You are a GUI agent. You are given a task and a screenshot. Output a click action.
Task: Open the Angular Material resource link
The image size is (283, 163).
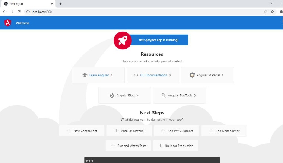coord(207,75)
